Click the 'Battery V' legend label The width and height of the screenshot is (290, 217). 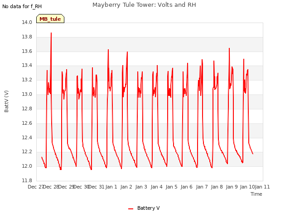tap(148, 208)
